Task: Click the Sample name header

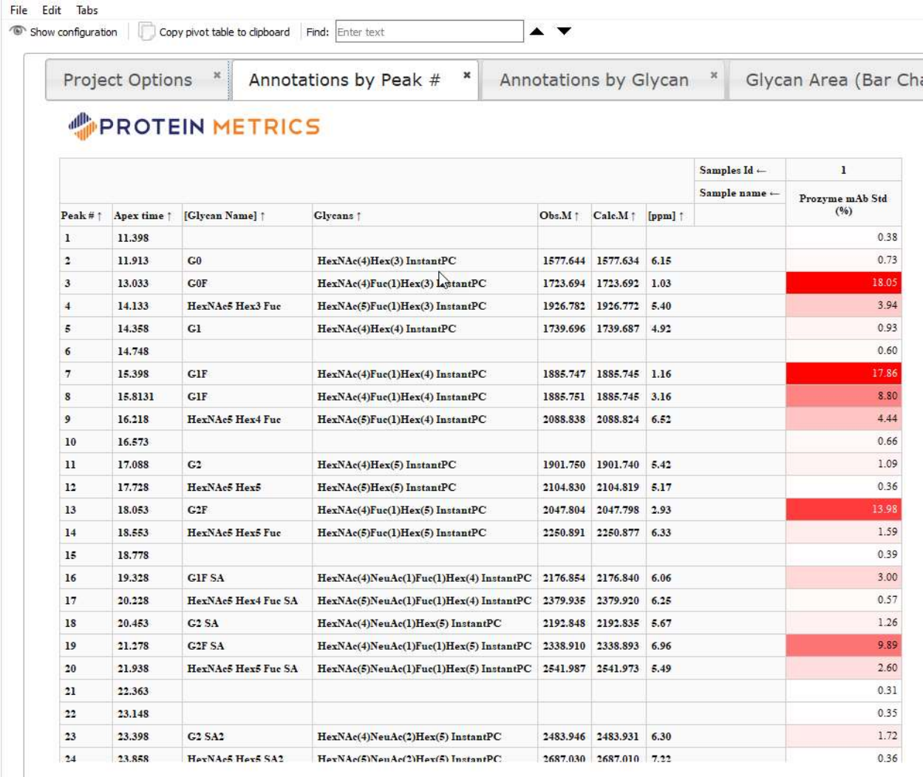Action: point(740,193)
